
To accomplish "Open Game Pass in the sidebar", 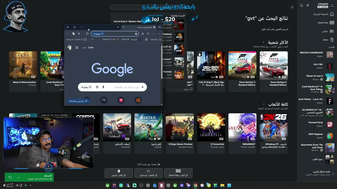I will coord(326,23).
